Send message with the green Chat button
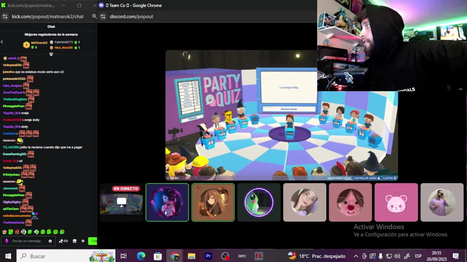Image resolution: width=467 pixels, height=262 pixels. pos(93,241)
